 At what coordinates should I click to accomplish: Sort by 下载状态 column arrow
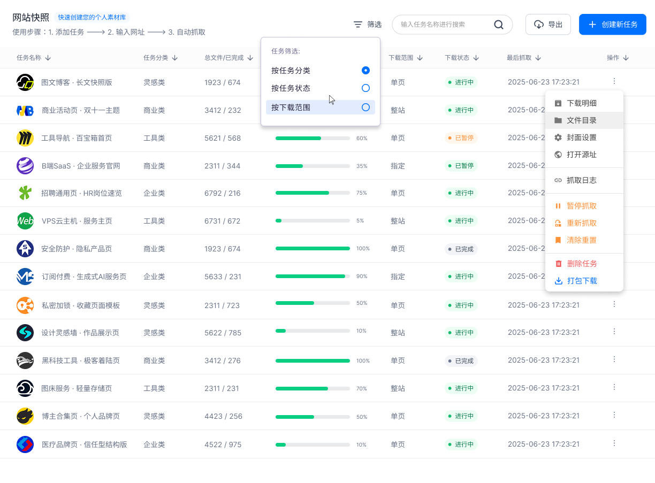pyautogui.click(x=476, y=58)
